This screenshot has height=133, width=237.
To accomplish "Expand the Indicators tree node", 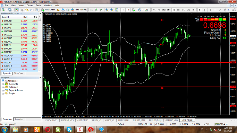I will [3, 87].
